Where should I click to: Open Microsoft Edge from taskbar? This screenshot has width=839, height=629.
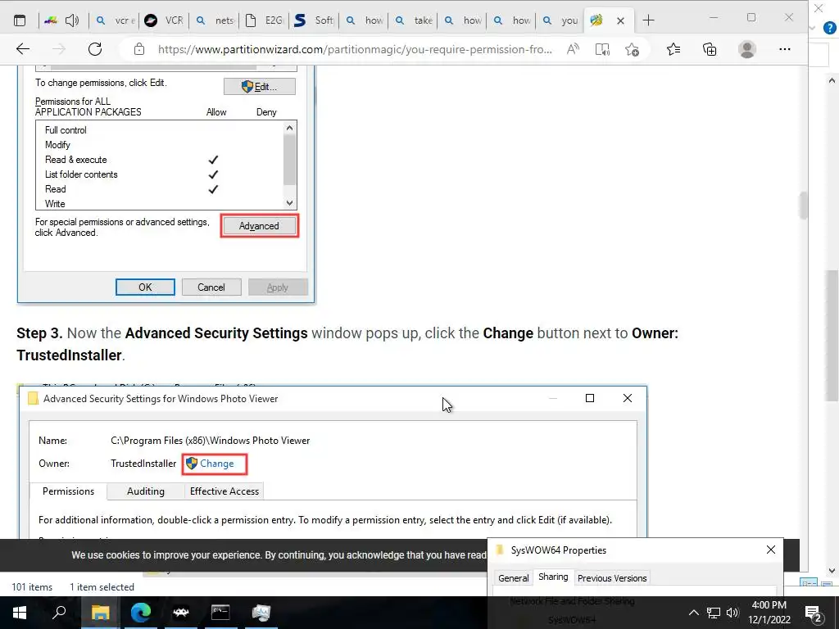pos(140,613)
